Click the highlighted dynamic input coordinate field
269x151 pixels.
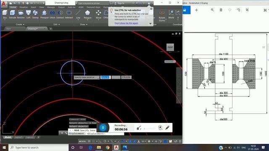(105, 77)
